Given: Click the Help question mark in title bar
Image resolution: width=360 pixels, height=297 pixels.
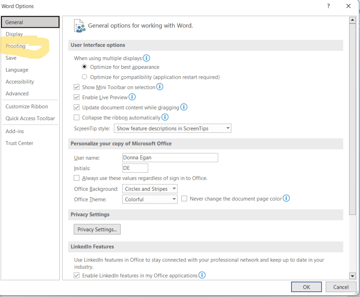Looking at the screenshot, I should click(x=328, y=6).
